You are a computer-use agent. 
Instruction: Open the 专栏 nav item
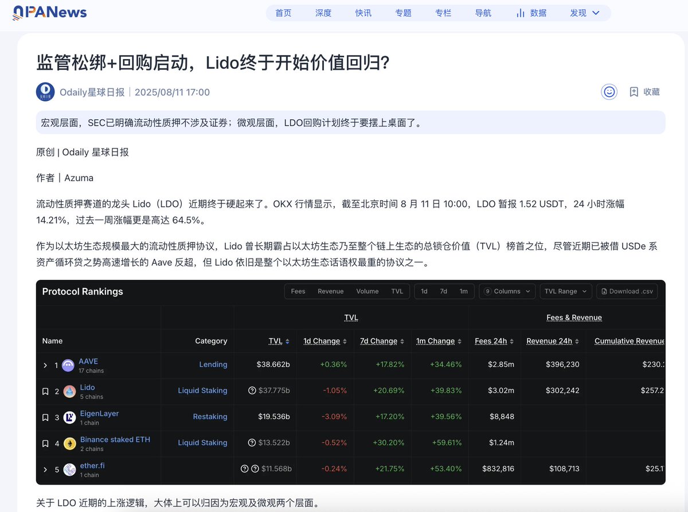tap(443, 13)
